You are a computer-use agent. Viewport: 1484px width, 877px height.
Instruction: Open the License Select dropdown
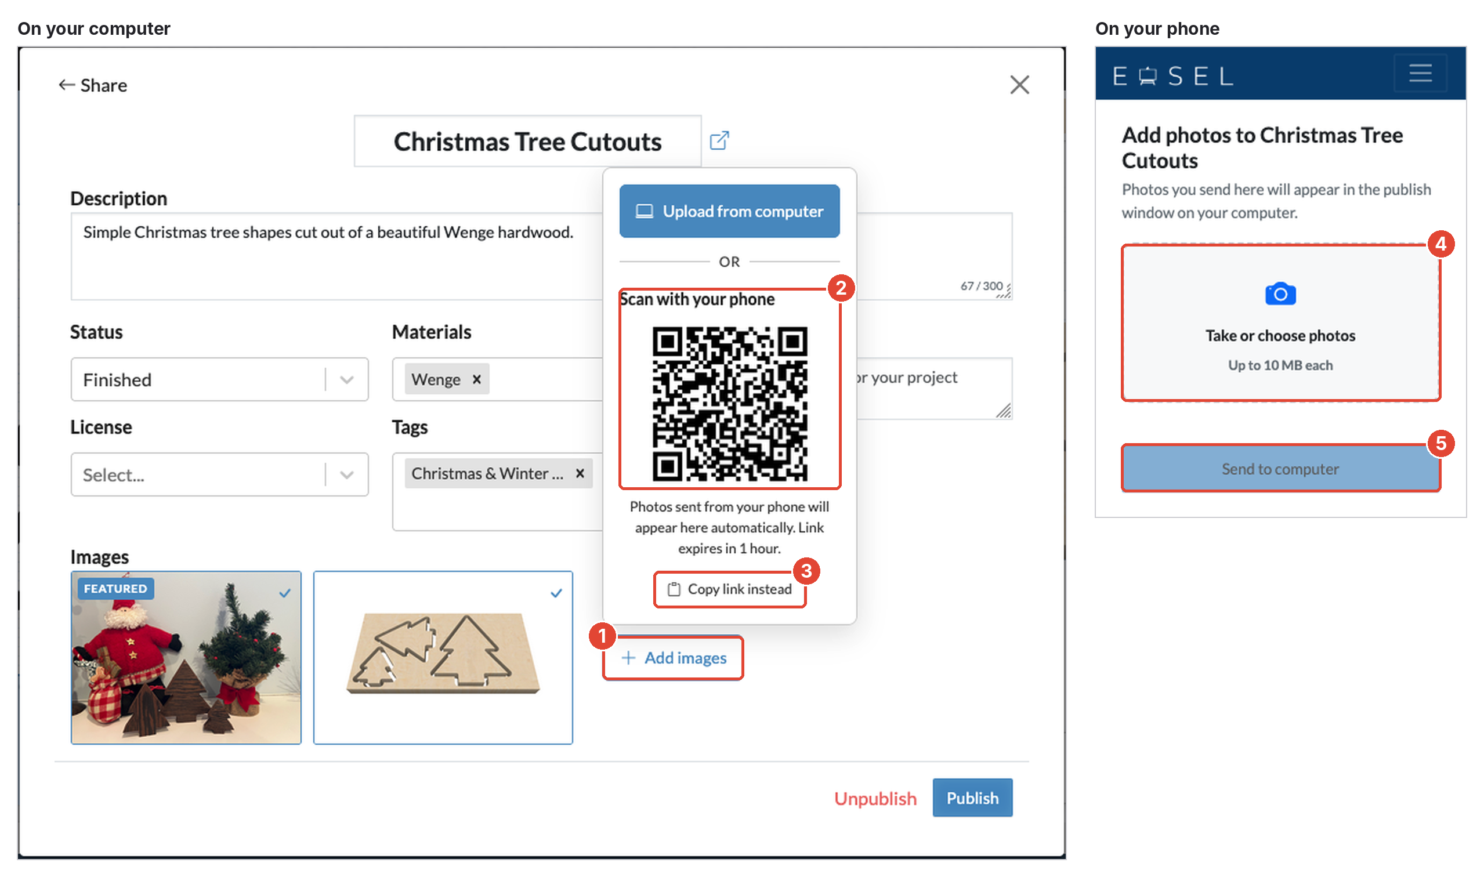pyautogui.click(x=219, y=474)
